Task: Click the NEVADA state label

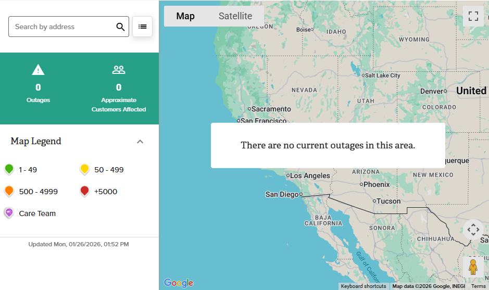Action: [304, 90]
